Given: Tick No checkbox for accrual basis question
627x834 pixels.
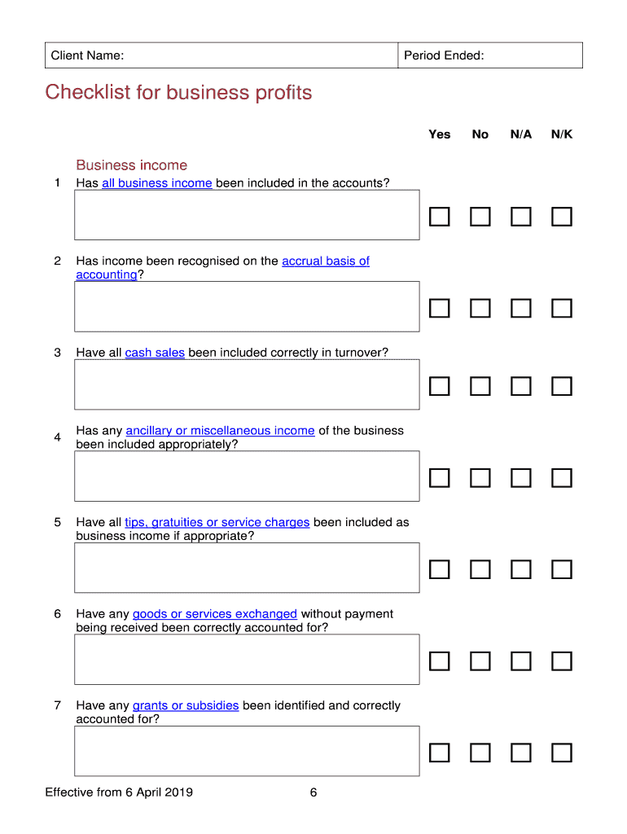Looking at the screenshot, I should click(x=480, y=308).
